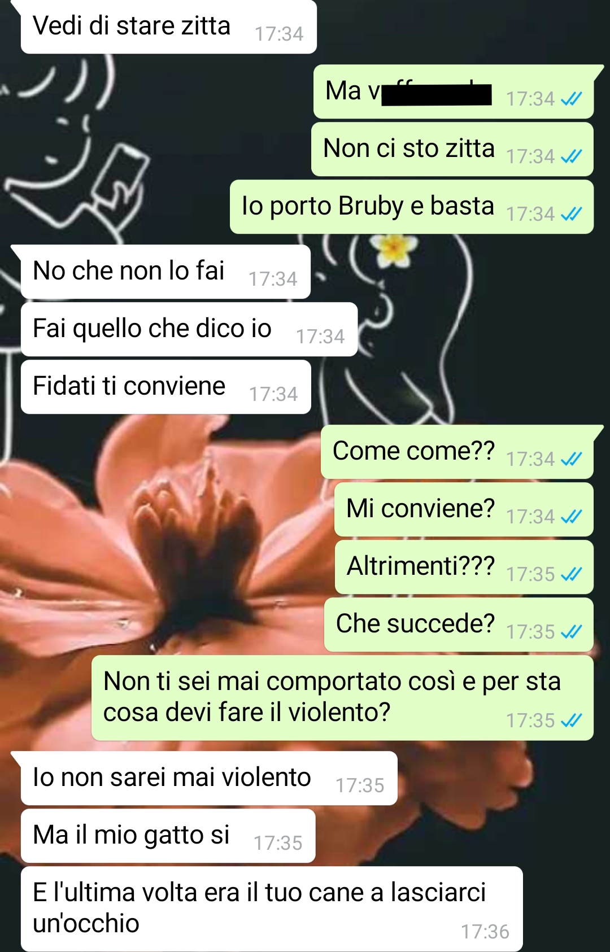Tap the message about 'il tuo cane'
Screen dimensions: 610x952
[x=272, y=909]
